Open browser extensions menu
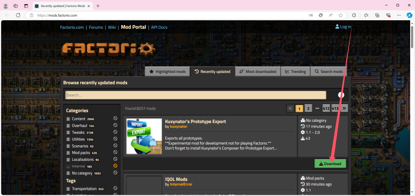 click(354, 15)
